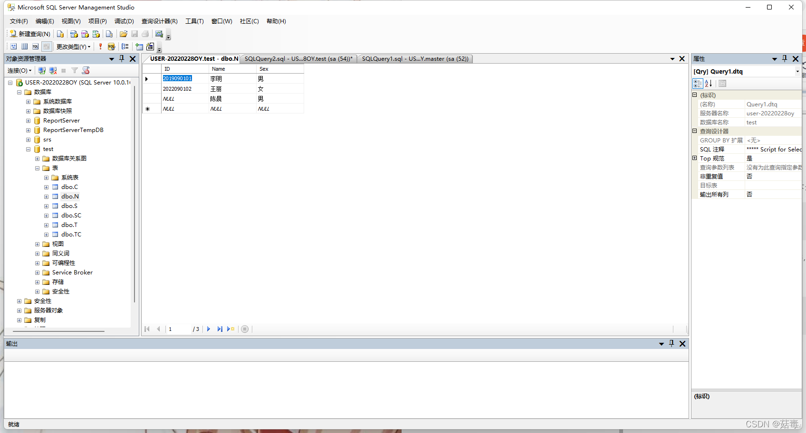Click the Name cell containing 王丽
This screenshot has width=806, height=433.
(x=232, y=89)
